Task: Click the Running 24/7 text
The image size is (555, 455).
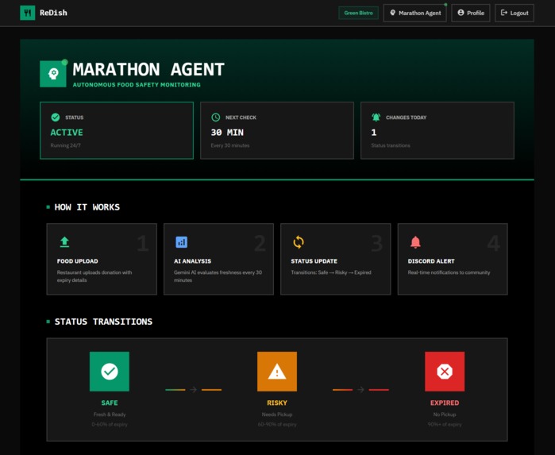Action: click(x=65, y=145)
